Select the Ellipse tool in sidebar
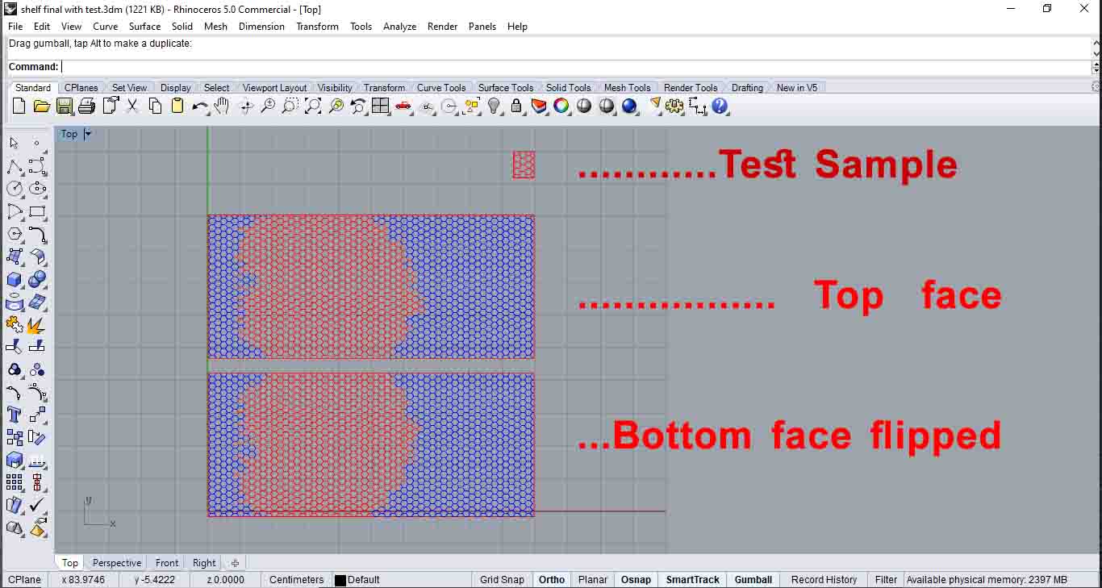 tap(37, 189)
